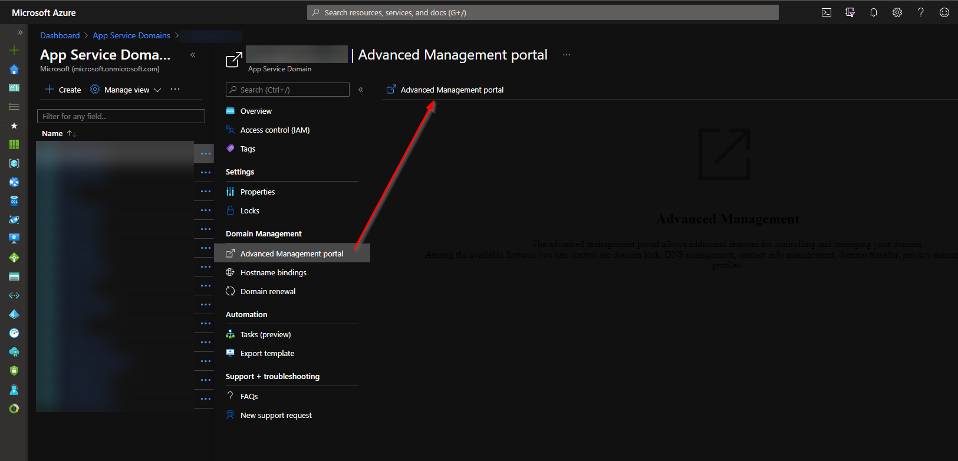958x461 pixels.
Task: Open Advisor cloud icon in sidebar
Action: point(14,352)
